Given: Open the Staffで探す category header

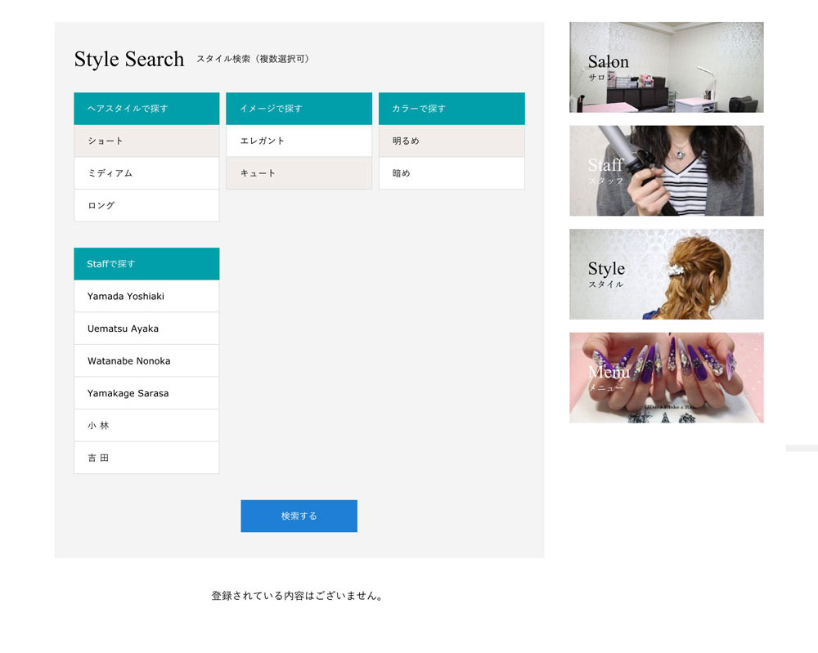Looking at the screenshot, I should pyautogui.click(x=146, y=263).
